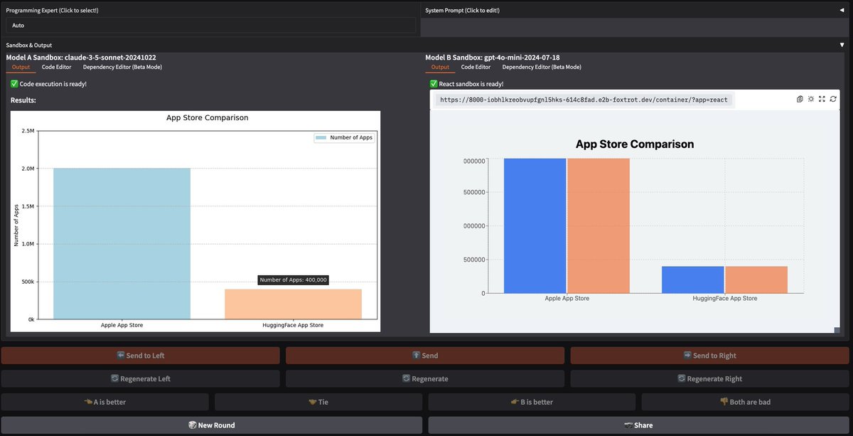The image size is (853, 436).
Task: Click the trophy icon next to Tie
Action: 313,402
